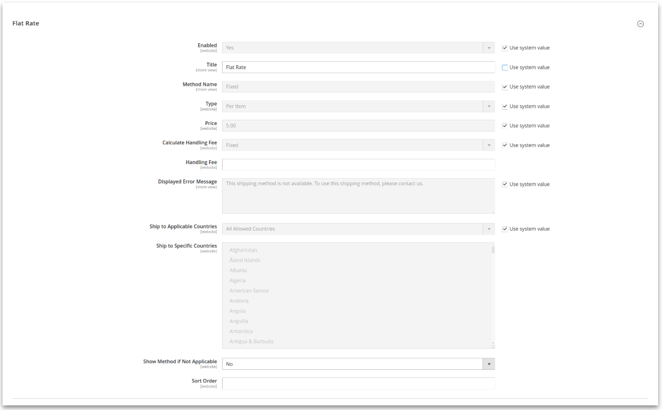Click the countries list scrollbar
662x410 pixels.
click(x=492, y=296)
